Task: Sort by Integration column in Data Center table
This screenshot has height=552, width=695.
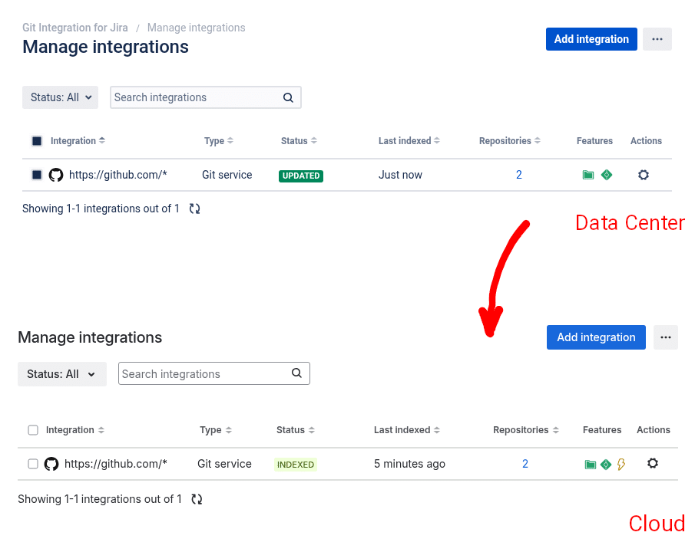Action: click(x=78, y=141)
